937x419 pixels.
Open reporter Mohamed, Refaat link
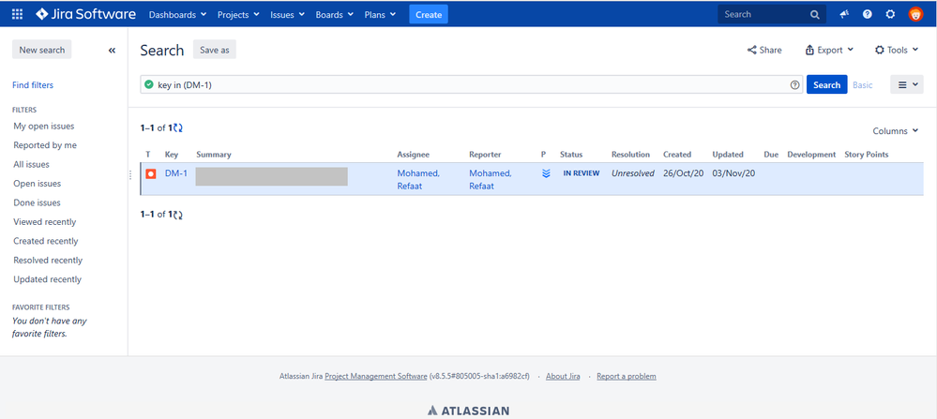coord(490,180)
